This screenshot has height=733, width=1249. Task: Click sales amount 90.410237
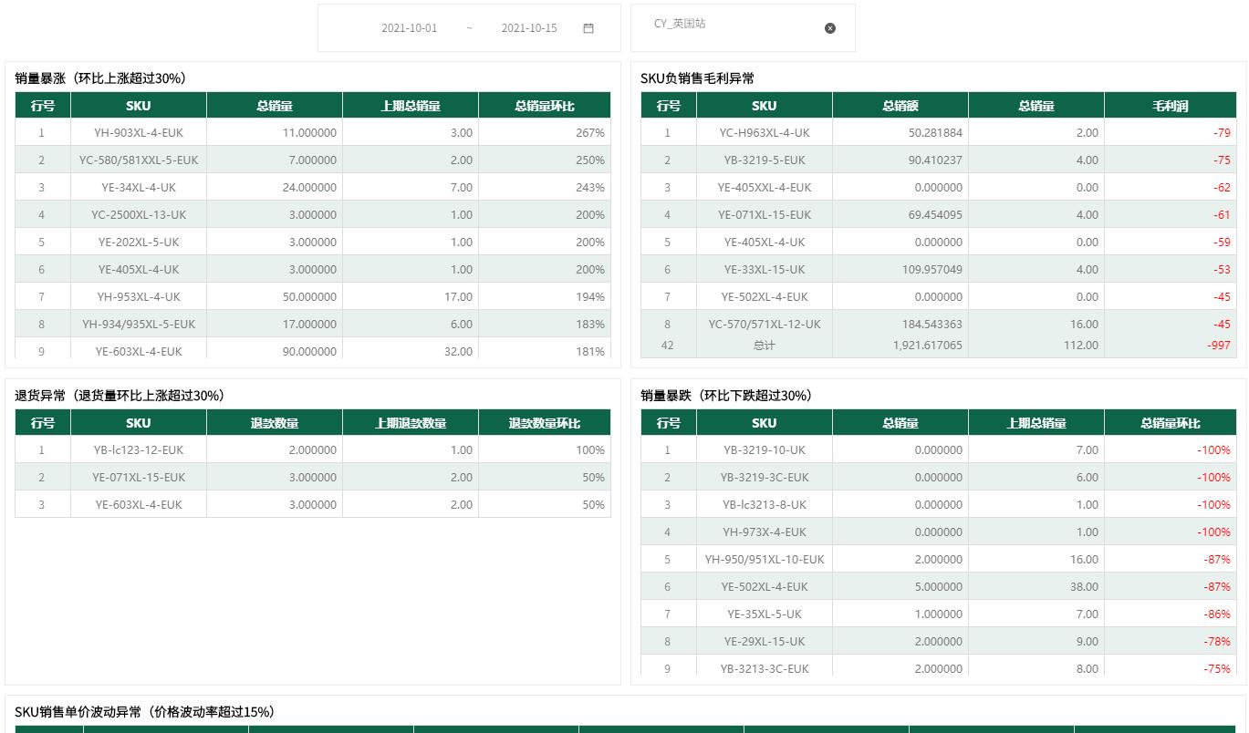[x=935, y=160]
